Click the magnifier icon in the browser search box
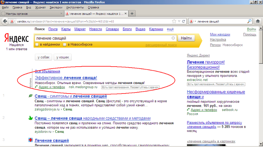 (250, 21)
